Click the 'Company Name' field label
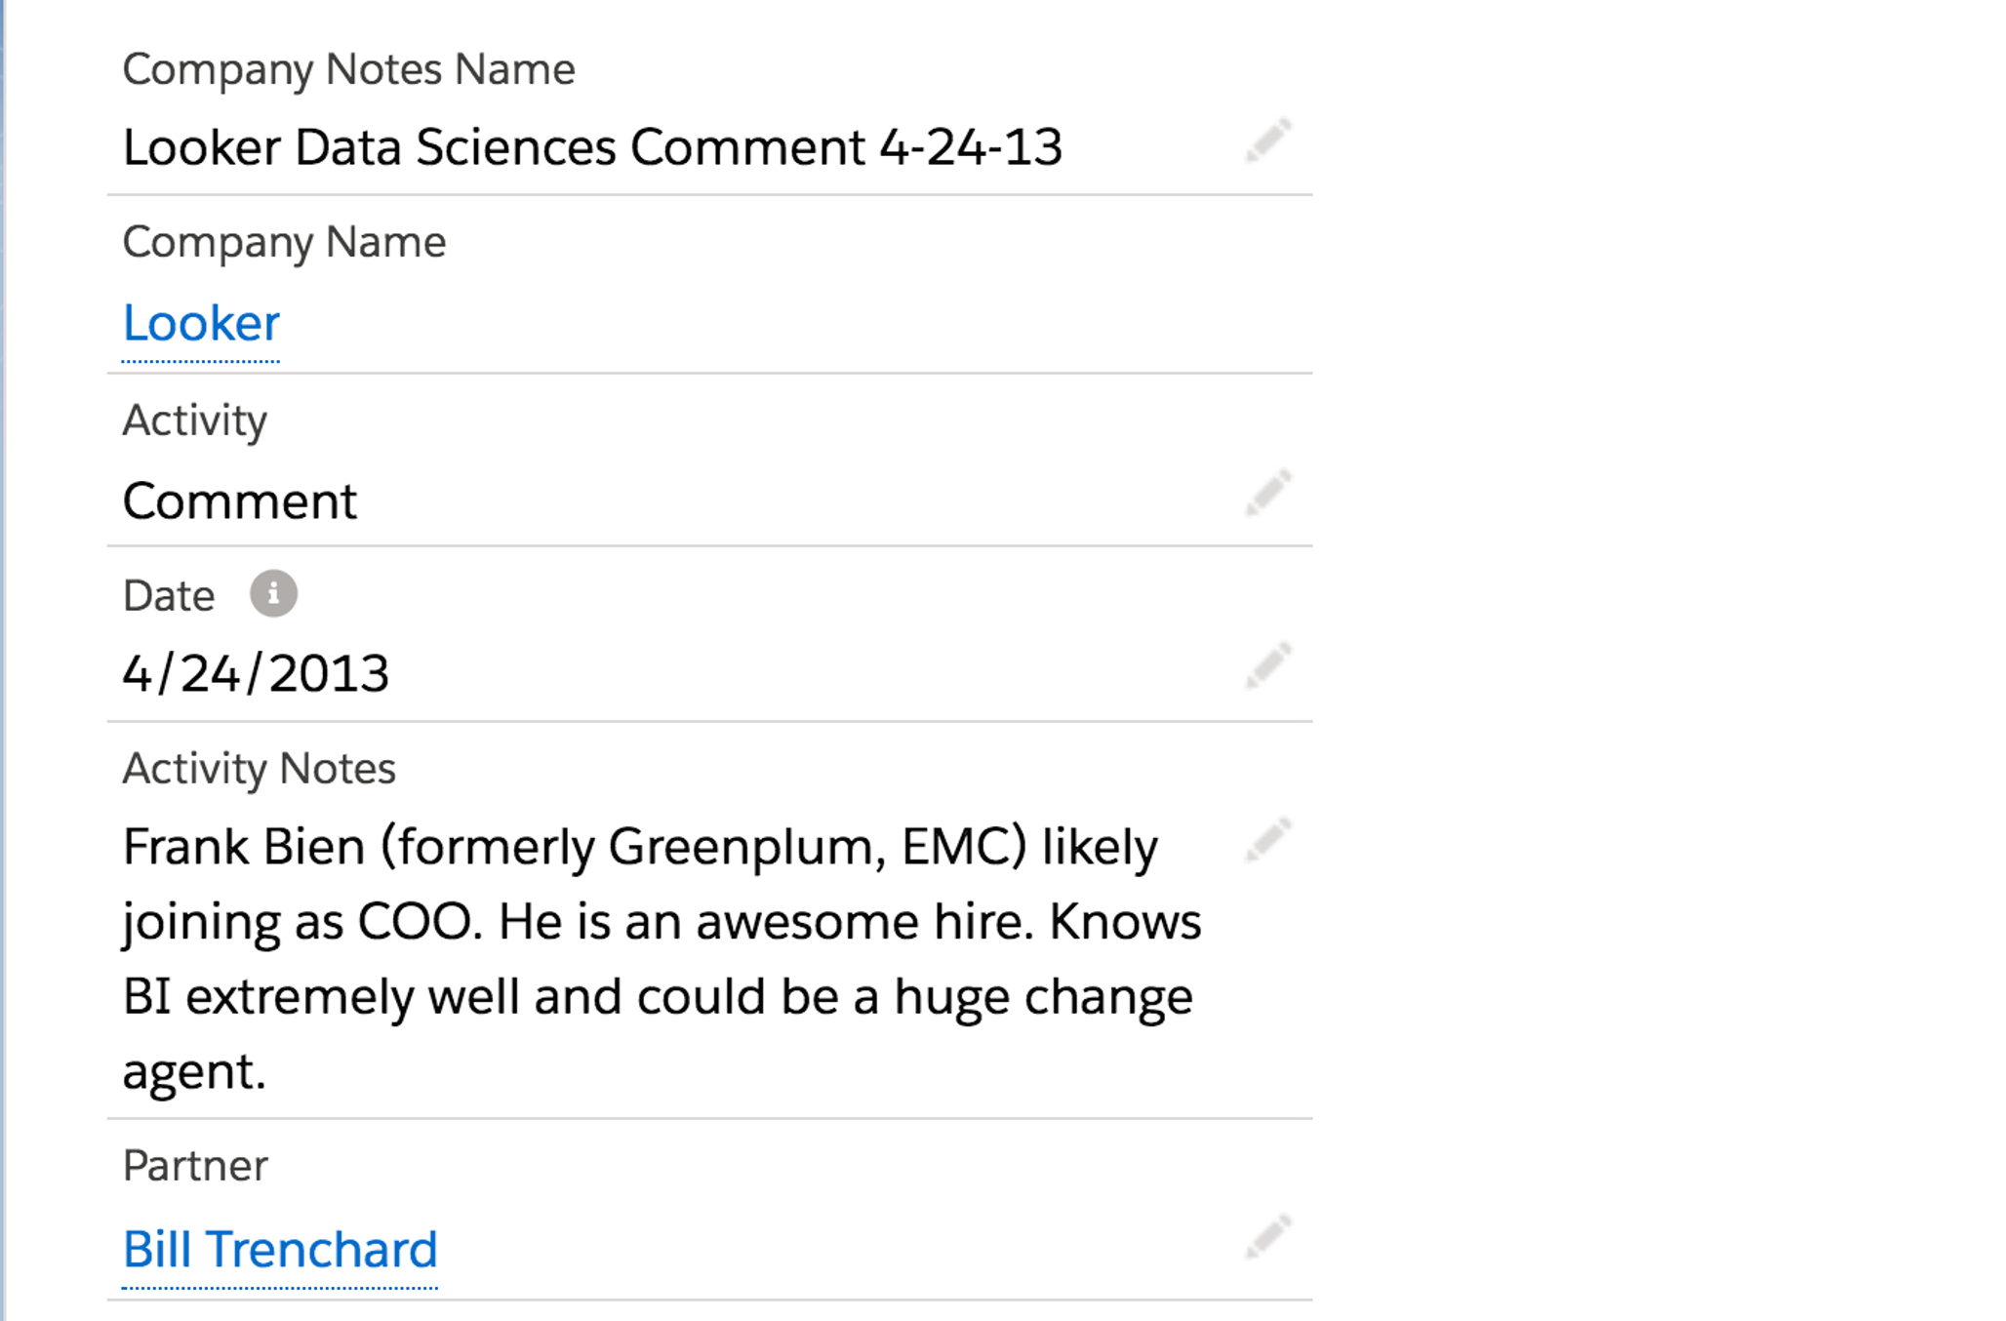 tap(284, 242)
